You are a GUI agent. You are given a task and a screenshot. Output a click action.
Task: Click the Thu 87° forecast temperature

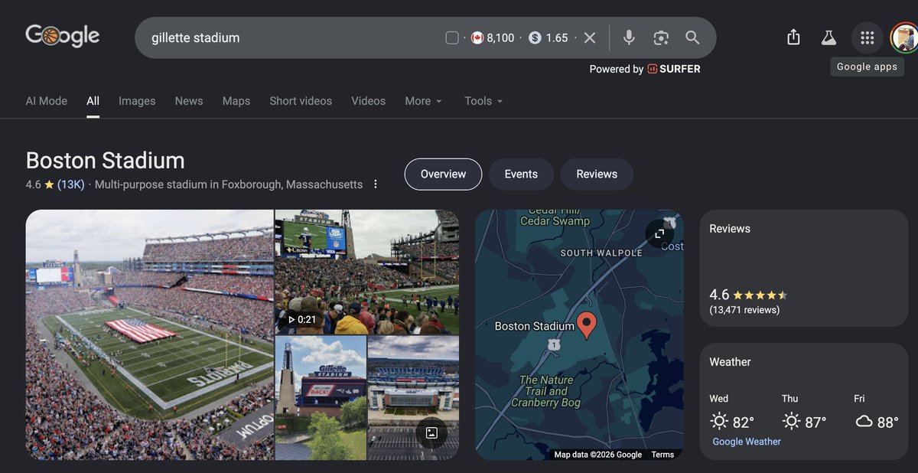click(x=815, y=422)
